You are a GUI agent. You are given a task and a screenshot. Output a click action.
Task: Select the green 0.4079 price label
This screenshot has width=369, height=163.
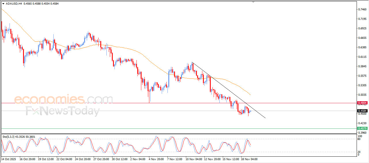point(362,128)
